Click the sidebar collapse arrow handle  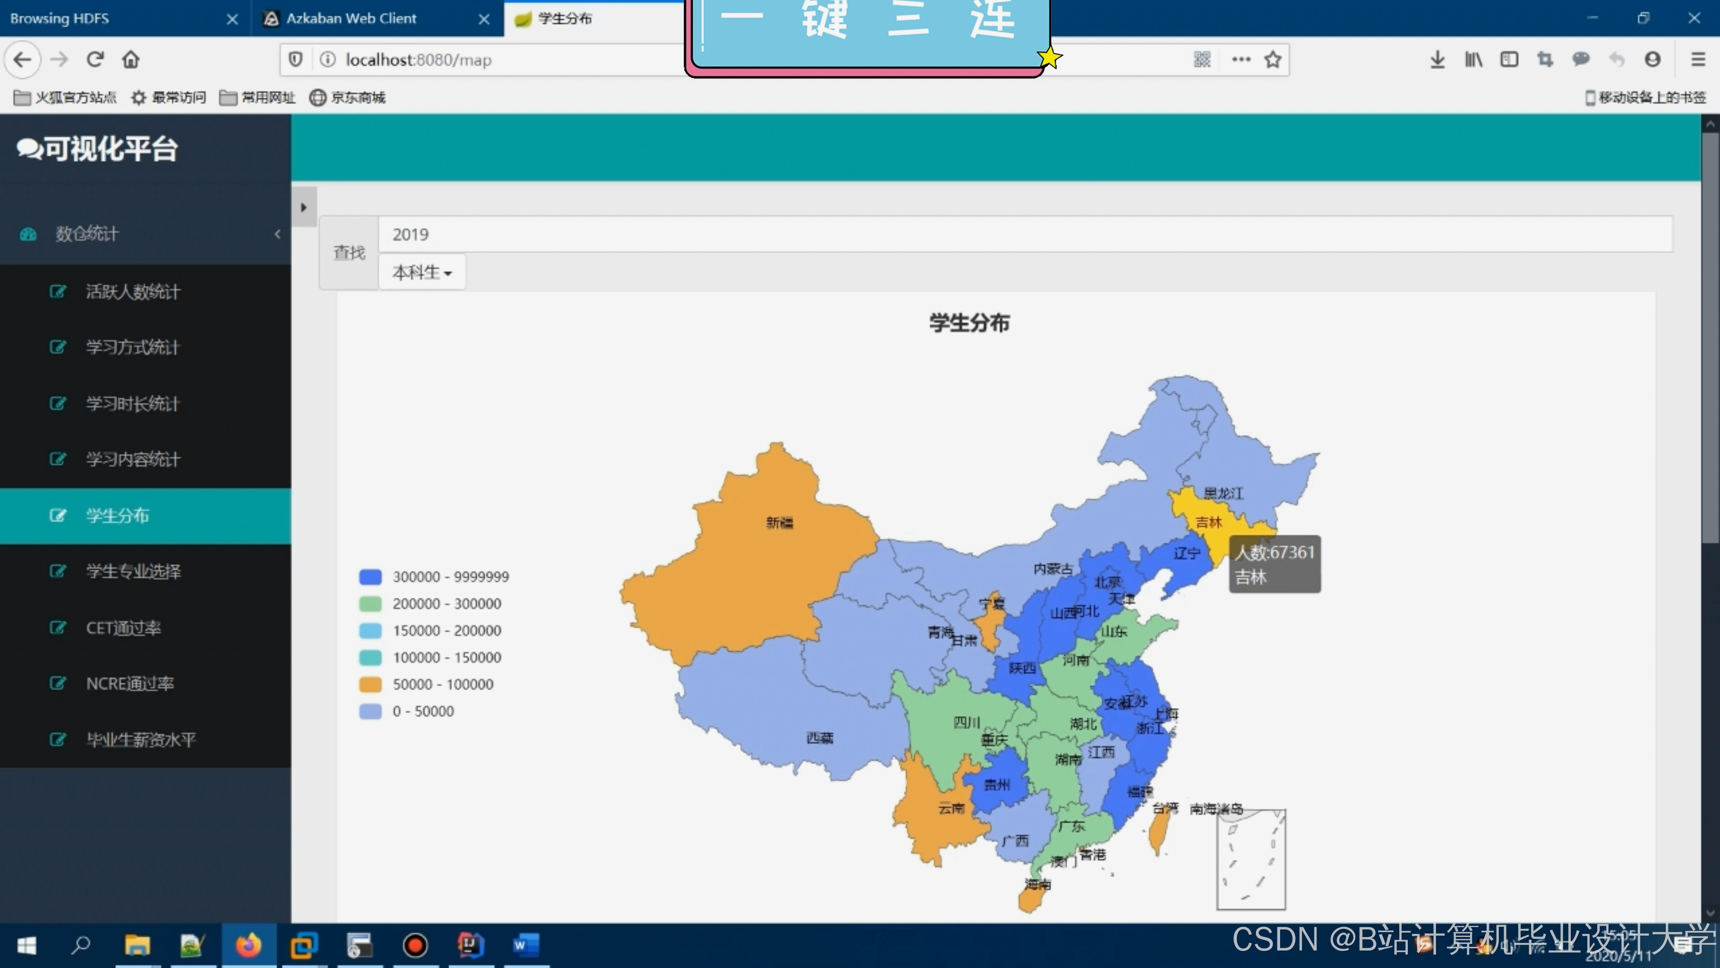(x=304, y=207)
